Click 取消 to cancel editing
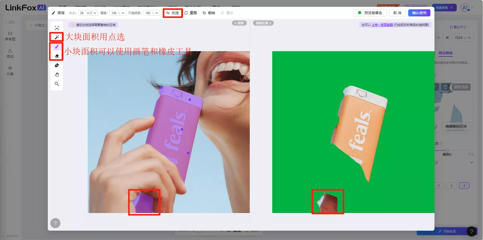This screenshot has width=483, height=240. pyautogui.click(x=397, y=13)
